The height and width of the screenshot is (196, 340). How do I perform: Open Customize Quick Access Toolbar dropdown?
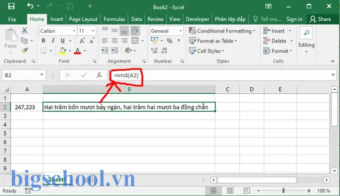pyautogui.click(x=90, y=6)
